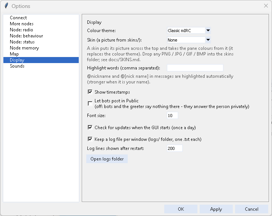The width and height of the screenshot is (272, 216).
Task: Click the Log lines shown field
Action: [x=175, y=148]
